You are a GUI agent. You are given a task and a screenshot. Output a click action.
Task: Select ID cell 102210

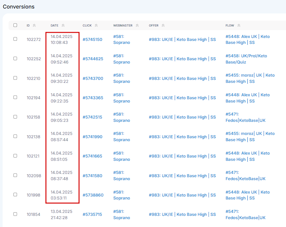[33, 79]
